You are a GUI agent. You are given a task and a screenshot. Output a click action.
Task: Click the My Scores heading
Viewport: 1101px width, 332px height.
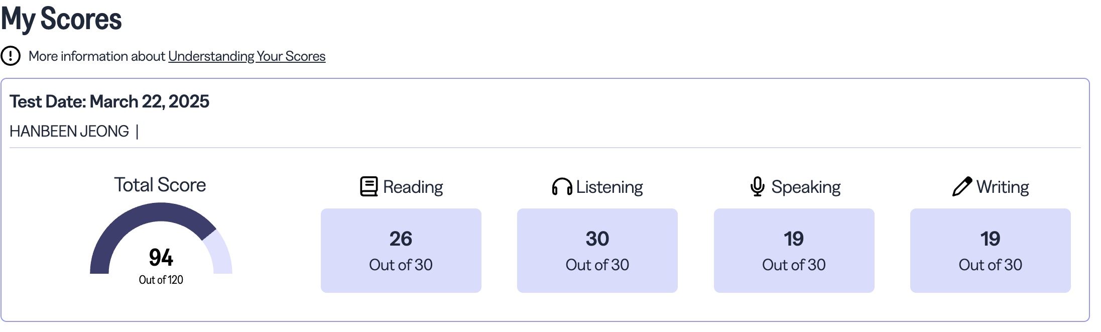61,19
